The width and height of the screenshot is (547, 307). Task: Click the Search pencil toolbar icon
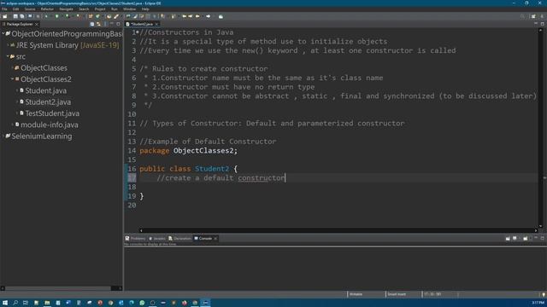click(116, 16)
